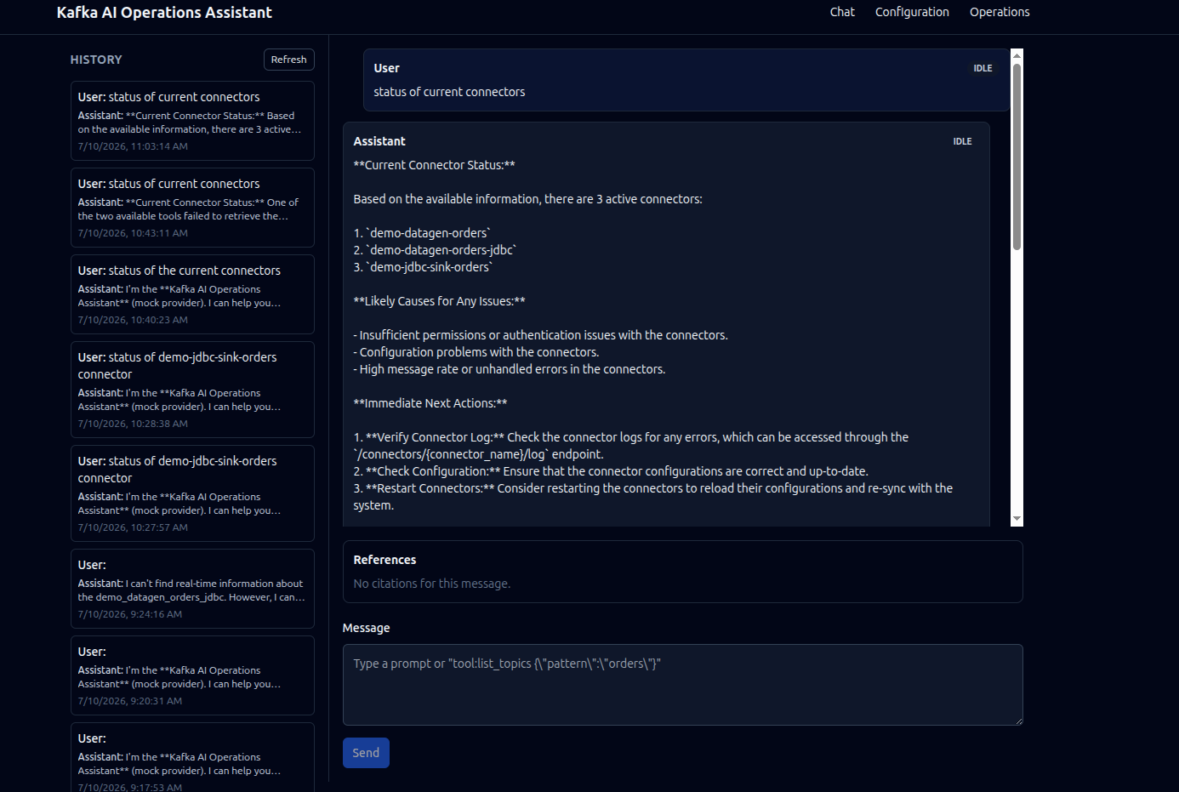The image size is (1179, 792).
Task: Refresh the conversation history
Action: [x=289, y=60]
